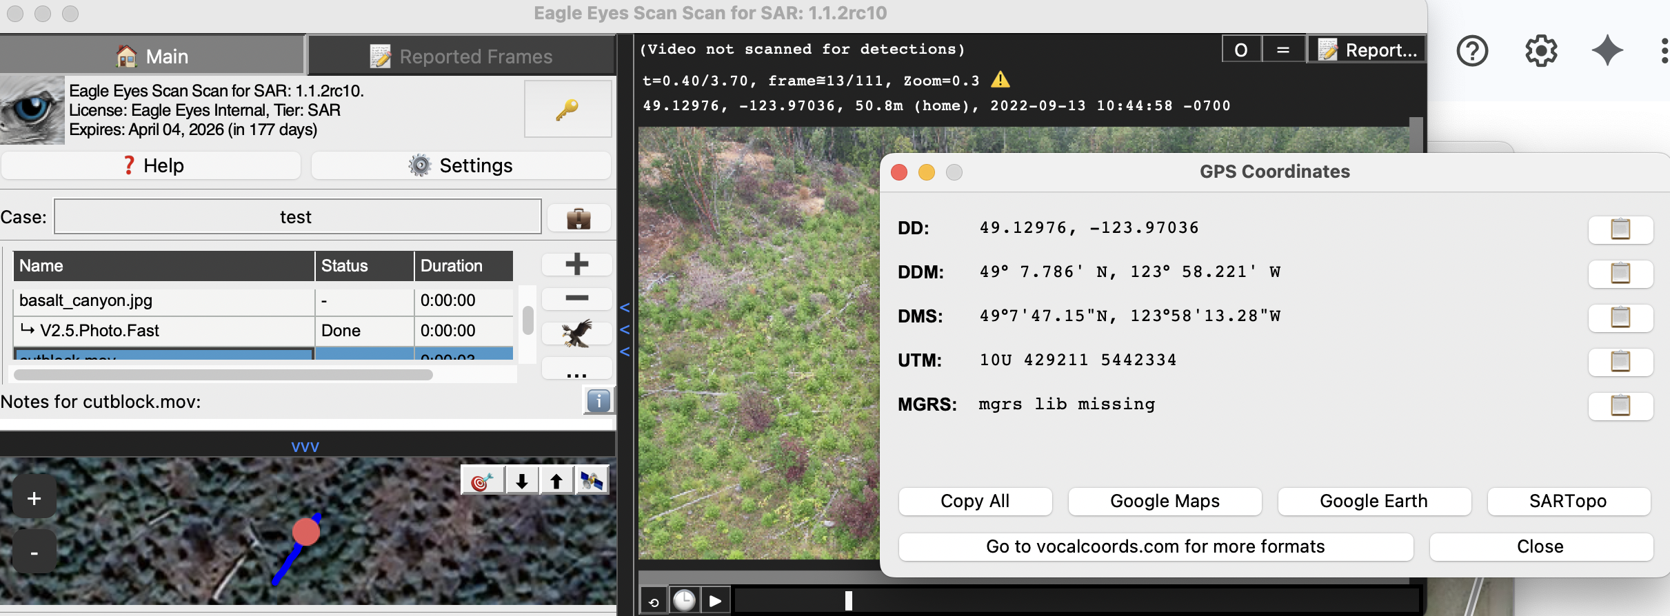1670x616 pixels.
Task: Open coordinates in Google Earth
Action: (x=1374, y=502)
